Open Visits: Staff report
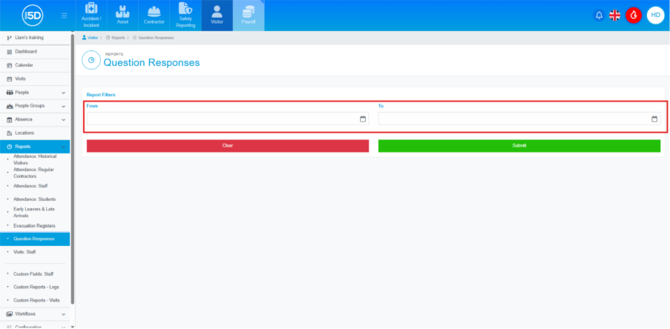The image size is (670, 329). [24, 252]
